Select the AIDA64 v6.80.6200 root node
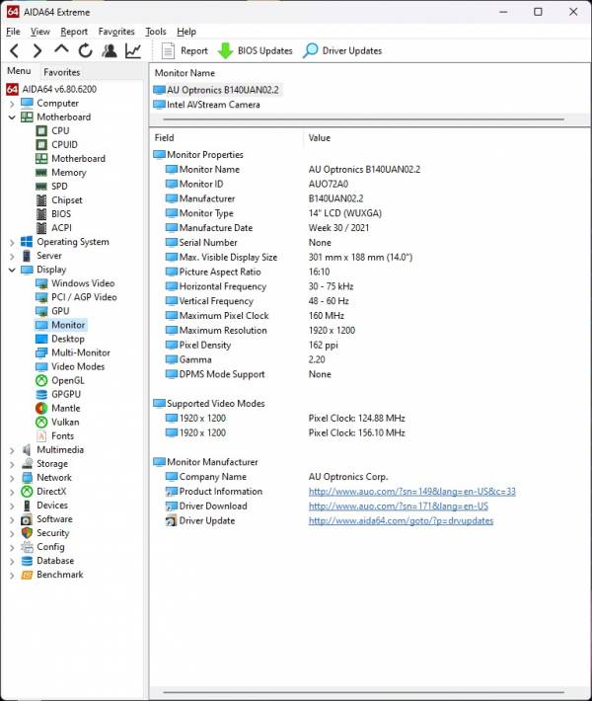This screenshot has height=701, width=592. [x=59, y=89]
